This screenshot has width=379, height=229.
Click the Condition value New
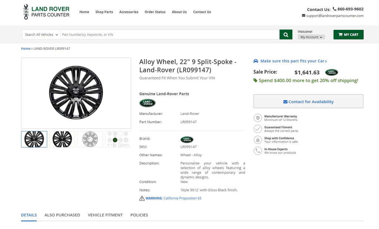click(184, 182)
